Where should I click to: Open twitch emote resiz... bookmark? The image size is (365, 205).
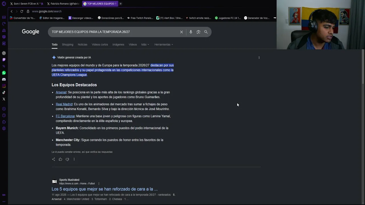point(198,18)
